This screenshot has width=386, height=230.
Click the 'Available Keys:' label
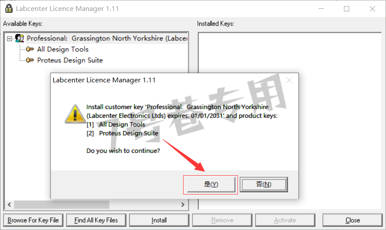[x=23, y=24]
